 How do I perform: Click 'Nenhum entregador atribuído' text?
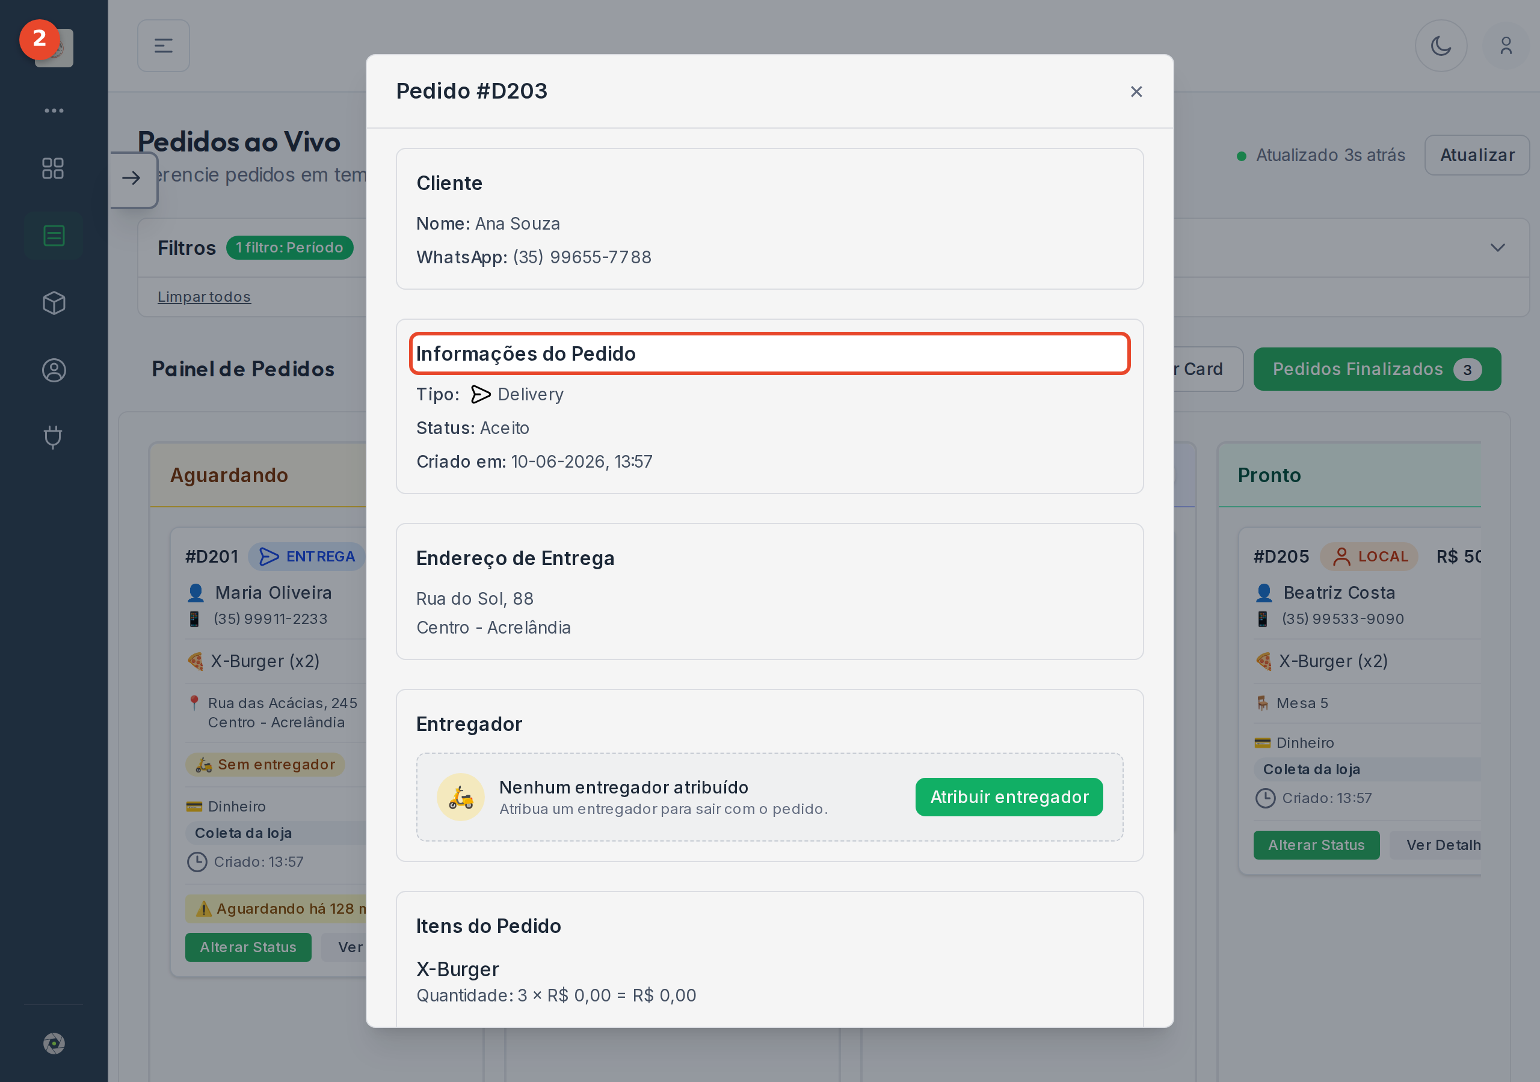click(623, 787)
